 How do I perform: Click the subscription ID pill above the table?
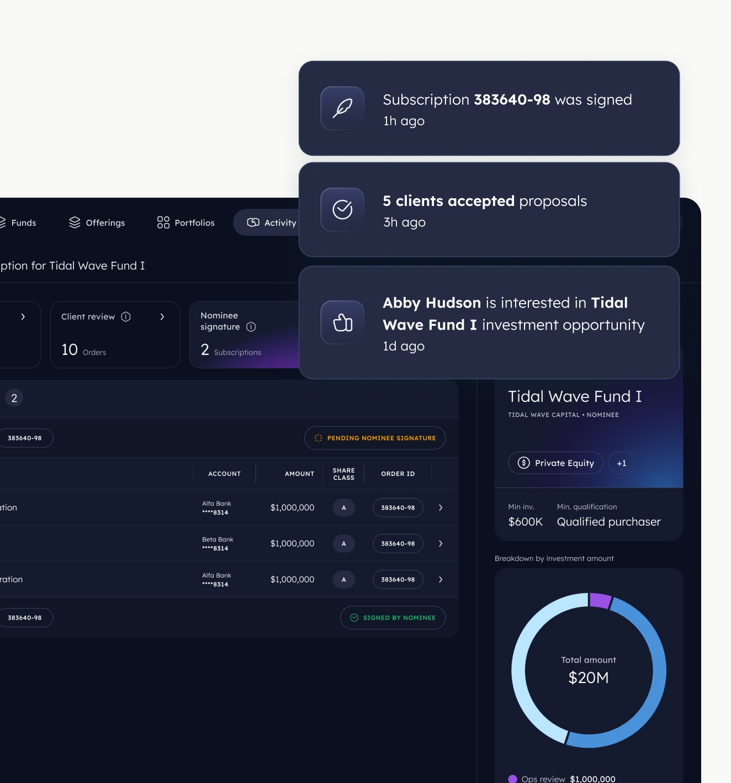(25, 438)
